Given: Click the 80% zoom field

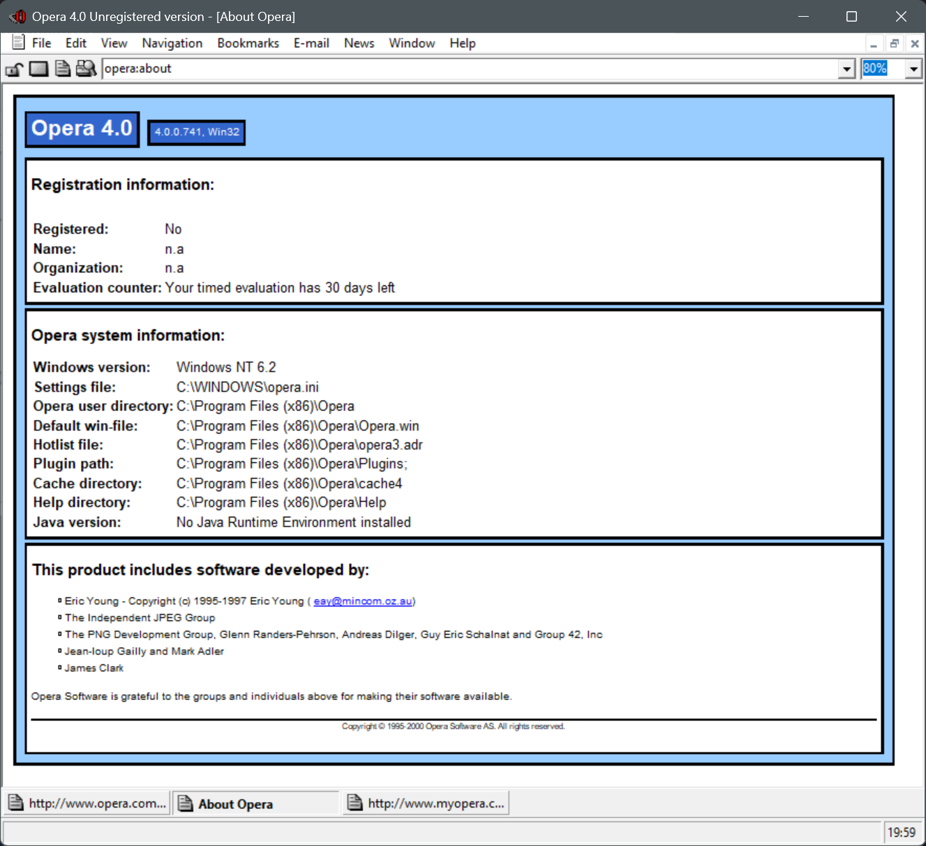Looking at the screenshot, I should point(883,68).
